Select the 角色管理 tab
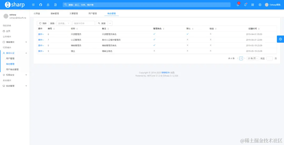284x145 pixels. click(x=111, y=13)
